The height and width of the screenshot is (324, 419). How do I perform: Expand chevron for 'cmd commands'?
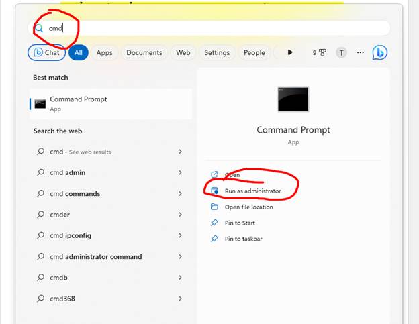(180, 193)
